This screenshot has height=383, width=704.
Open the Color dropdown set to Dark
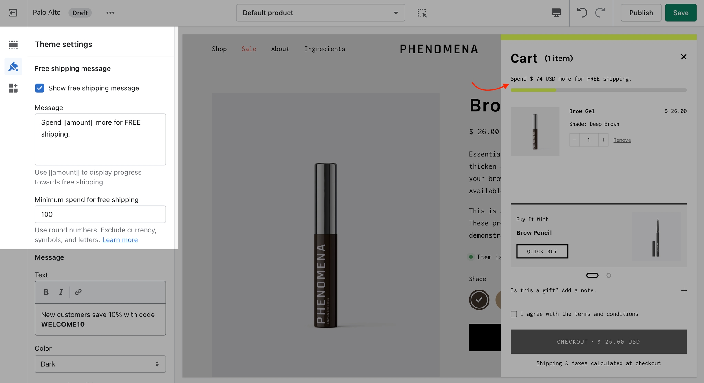tap(100, 364)
